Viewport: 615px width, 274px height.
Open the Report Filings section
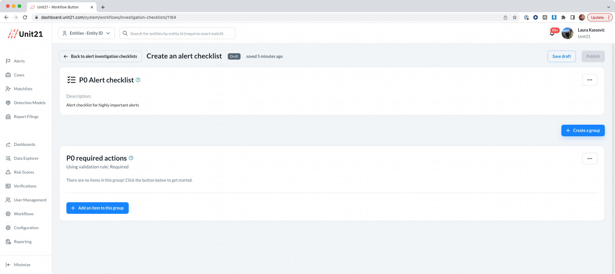coord(26,116)
